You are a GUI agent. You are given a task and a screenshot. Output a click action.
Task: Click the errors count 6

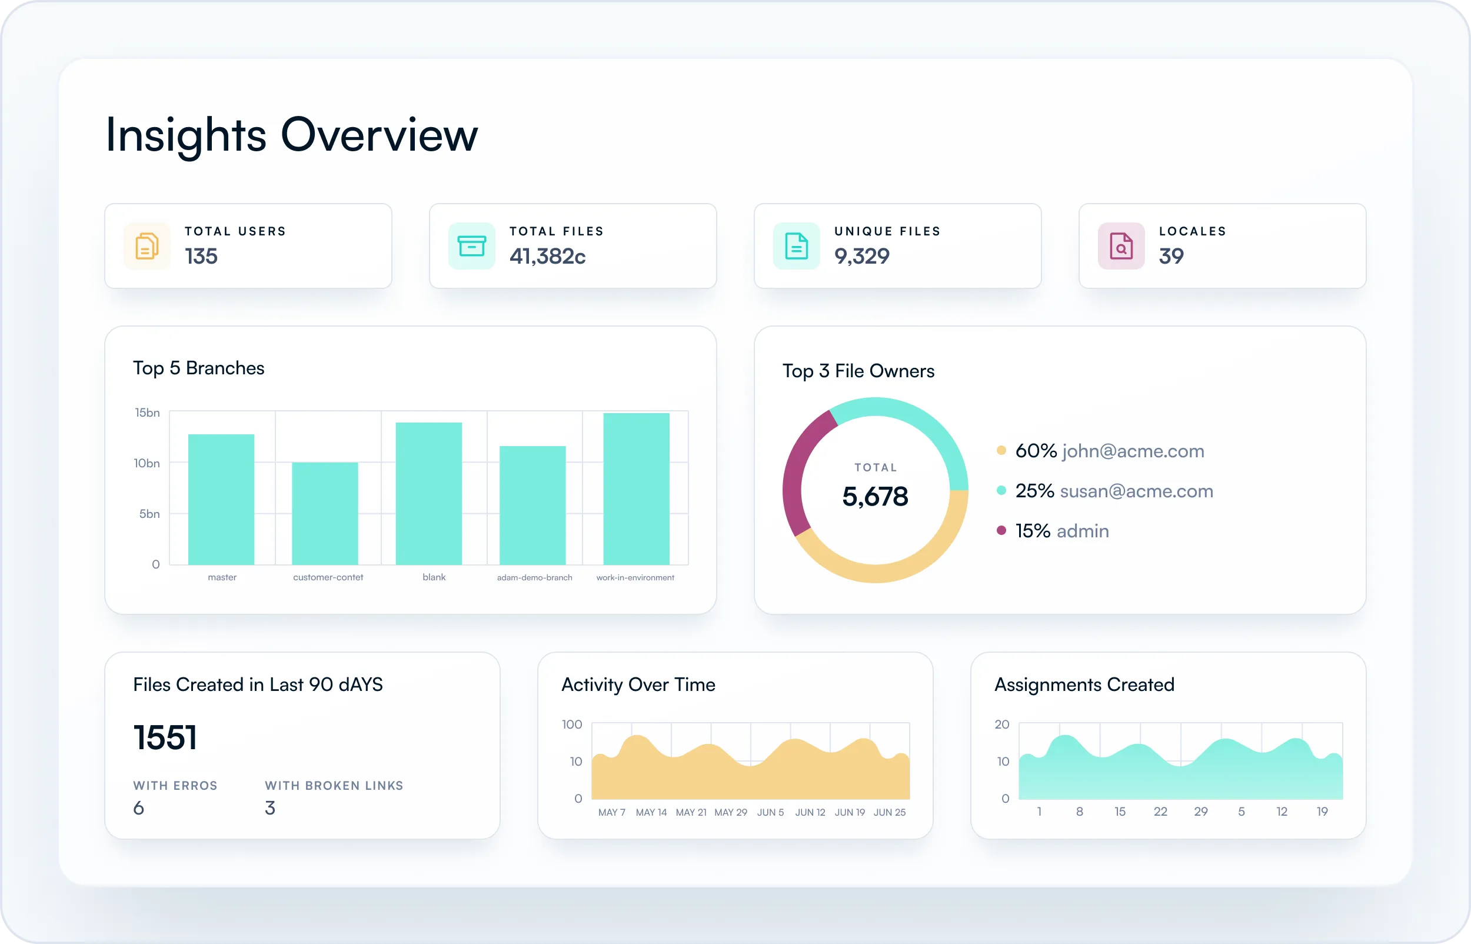pyautogui.click(x=139, y=809)
